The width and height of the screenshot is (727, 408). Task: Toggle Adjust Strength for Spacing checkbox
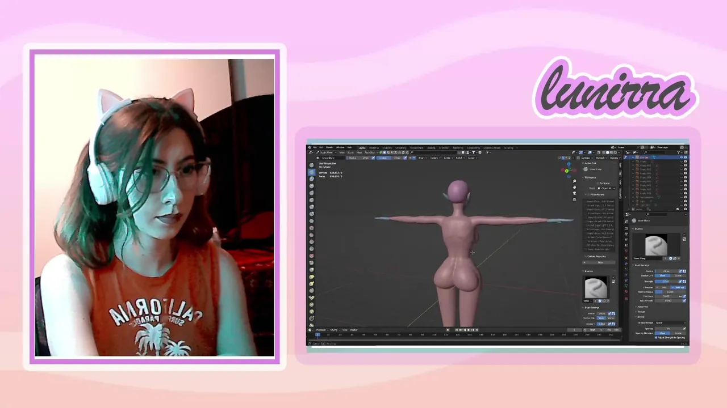656,338
